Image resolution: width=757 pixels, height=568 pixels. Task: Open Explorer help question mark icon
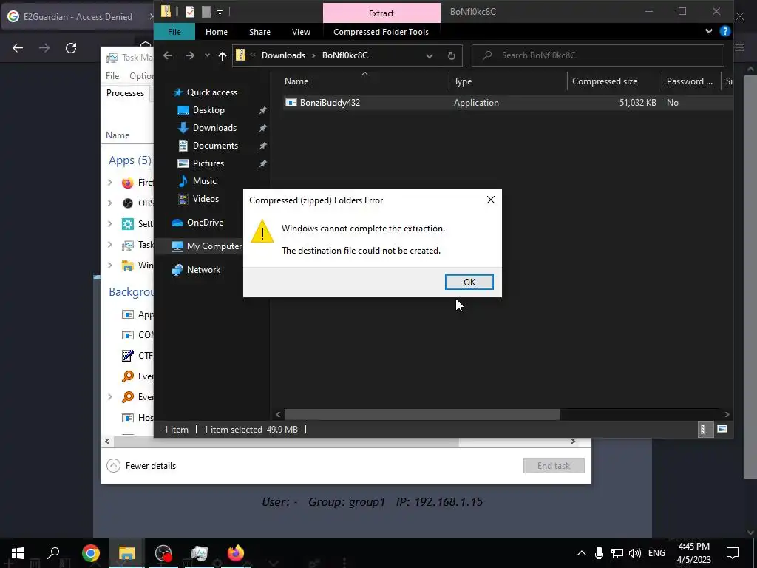pos(724,31)
